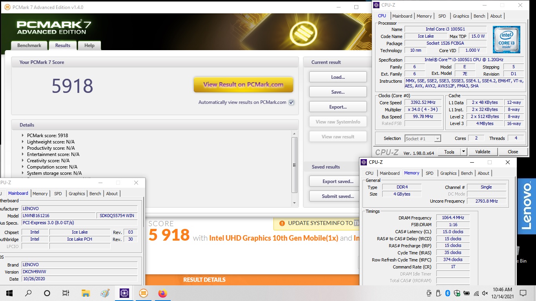Screen dimensions: 536x301
Task: Click the Meet Now camera tray icon
Action: tap(429, 293)
